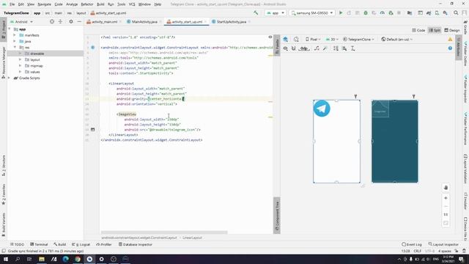This screenshot has height=264, width=469.
Task: Toggle the editor eye inspection icon
Action: 270,37
